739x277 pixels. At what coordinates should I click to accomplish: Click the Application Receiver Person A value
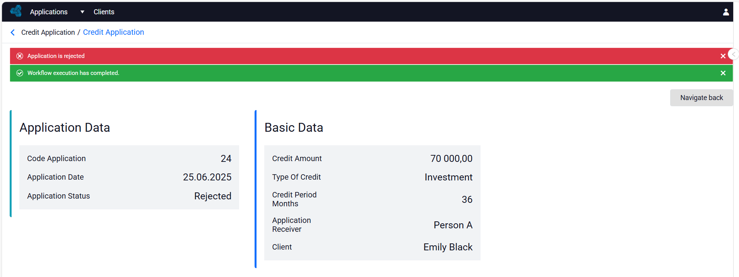click(x=453, y=225)
